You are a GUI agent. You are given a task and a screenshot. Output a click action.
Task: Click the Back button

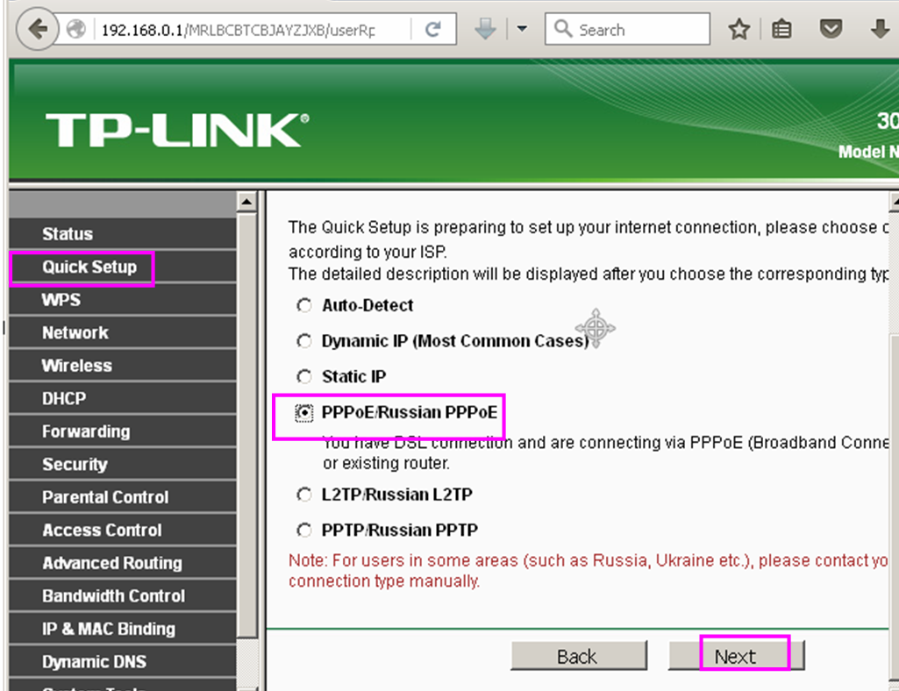click(579, 656)
